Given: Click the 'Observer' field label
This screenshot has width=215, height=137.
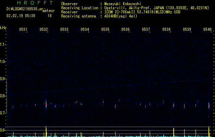Looking at the screenshot, I should pos(69,4).
